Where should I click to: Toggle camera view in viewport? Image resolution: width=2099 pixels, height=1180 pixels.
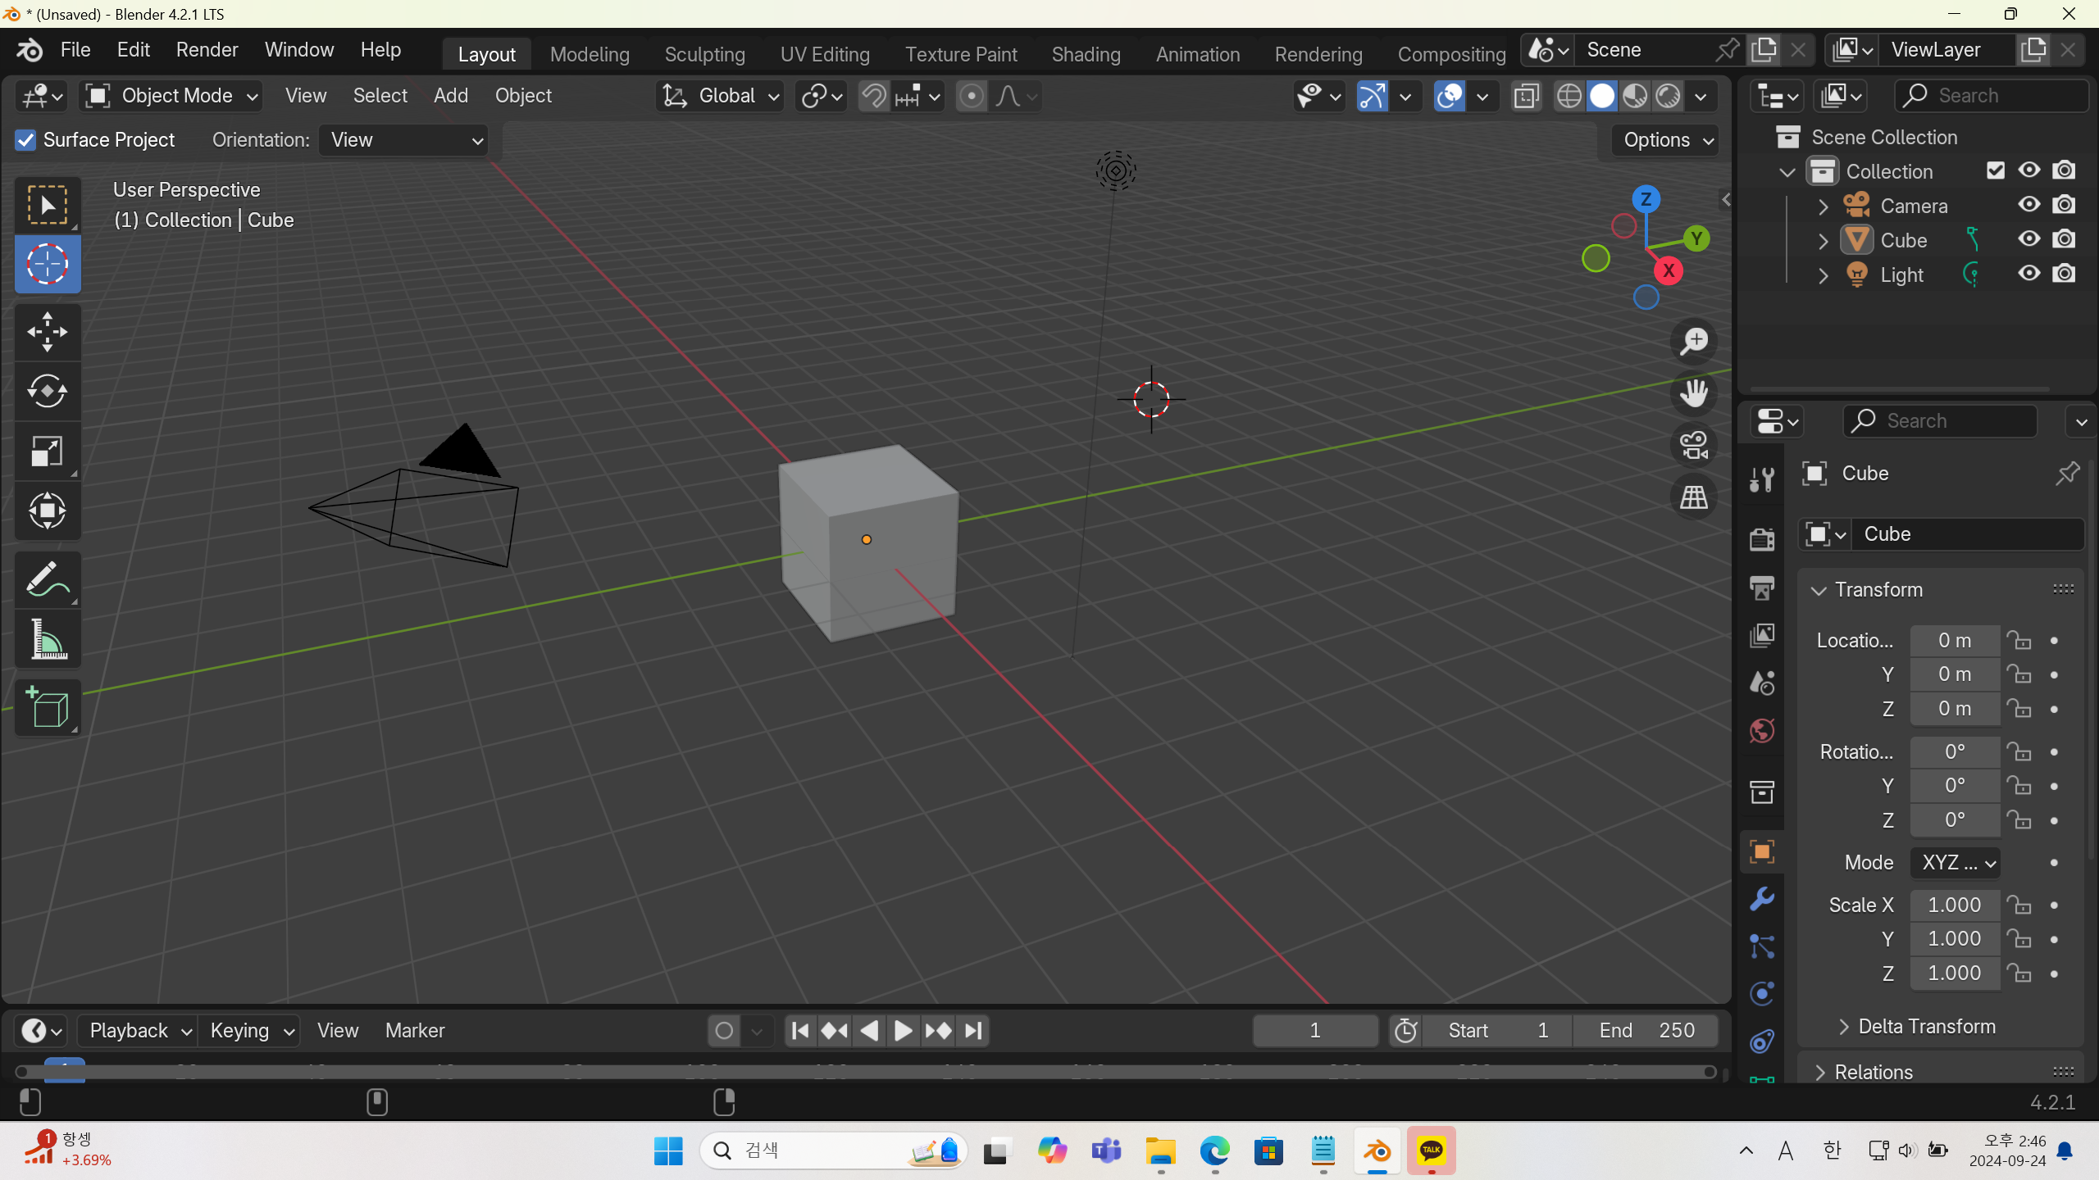1693,446
